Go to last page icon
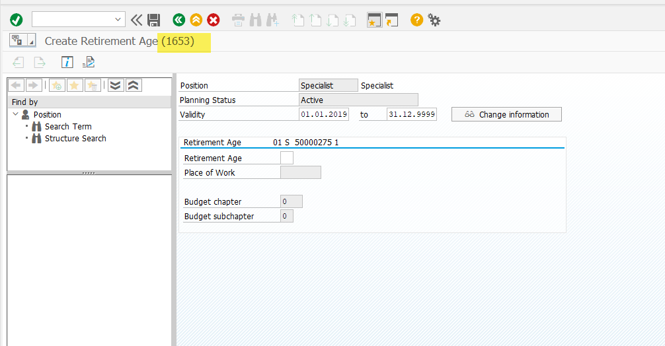Image resolution: width=665 pixels, height=346 pixels. [349, 20]
